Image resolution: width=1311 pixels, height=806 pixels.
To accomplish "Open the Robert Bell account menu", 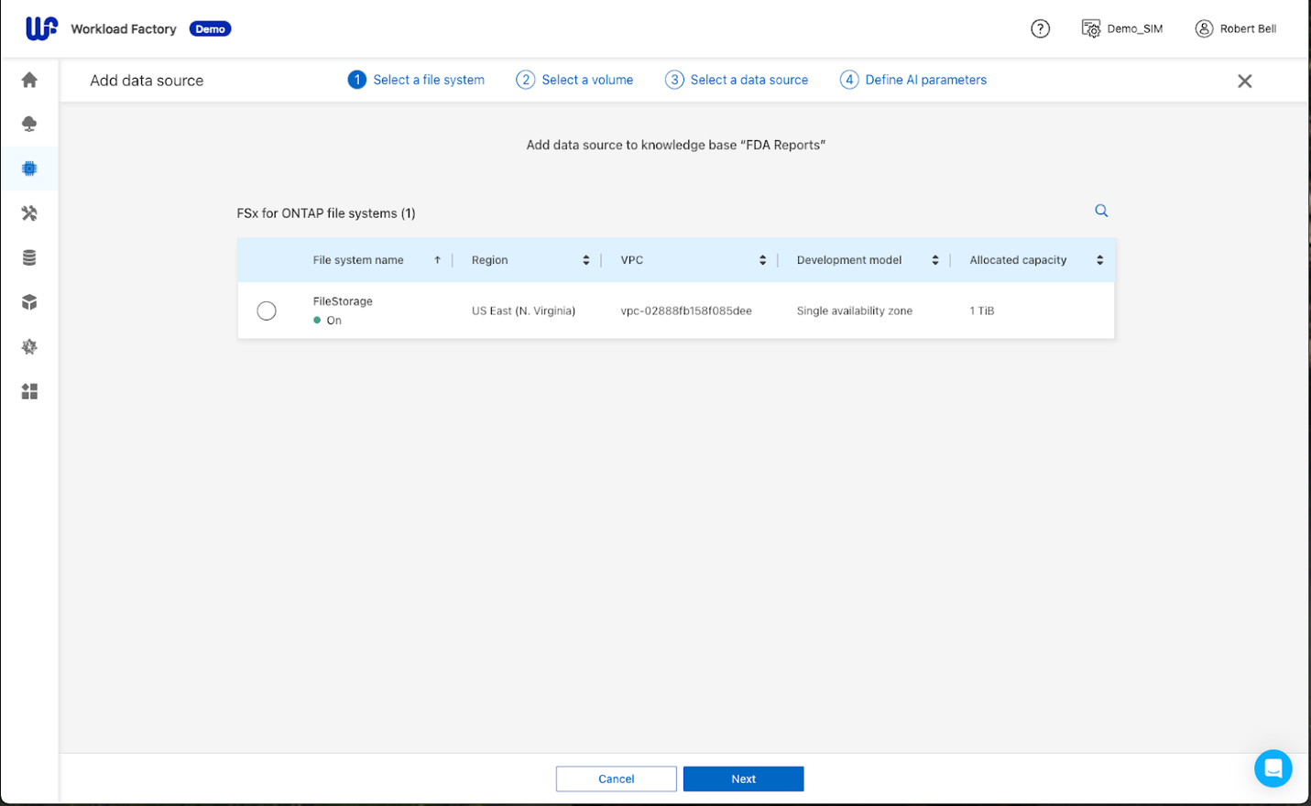I will pos(1235,29).
